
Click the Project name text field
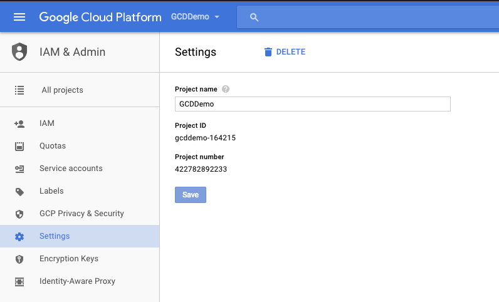[312, 104]
